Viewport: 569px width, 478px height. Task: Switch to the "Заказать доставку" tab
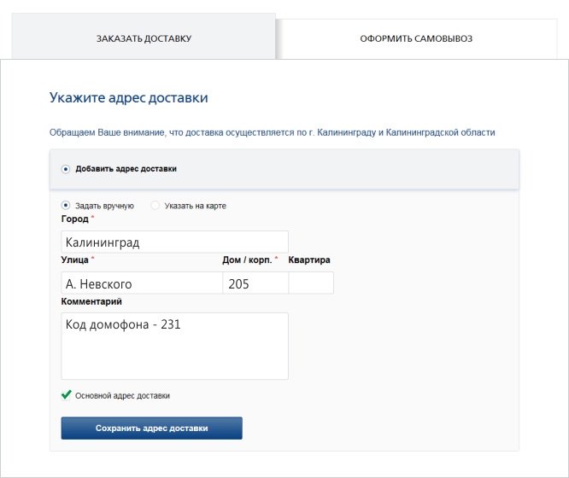click(144, 38)
